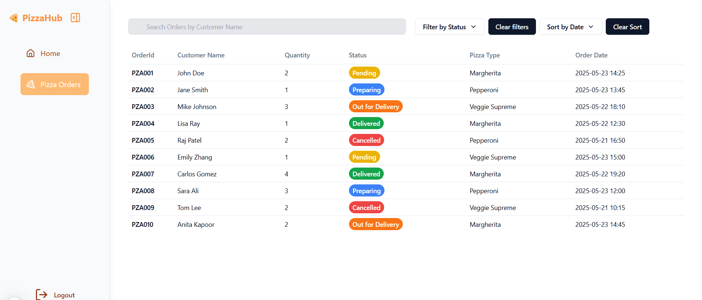The image size is (702, 300).
Task: Click the PizzaHub pizza slice logo icon
Action: click(x=14, y=18)
